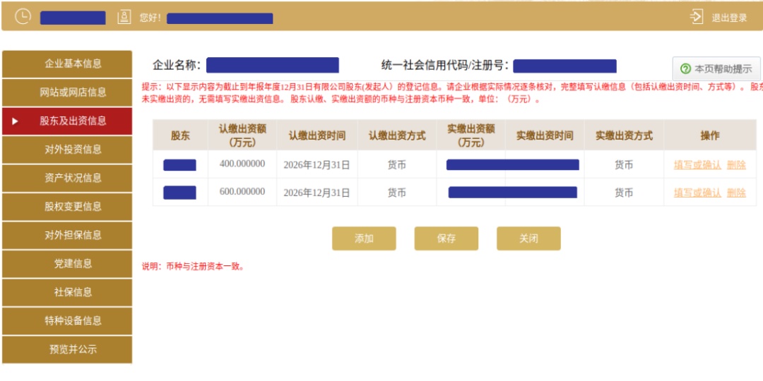This screenshot has width=763, height=381.
Task: Click 删除 for the 600.000000 row
Action: [x=736, y=193]
